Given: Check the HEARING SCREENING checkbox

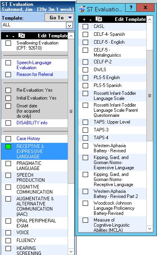Looking at the screenshot, I should tap(8, 248).
